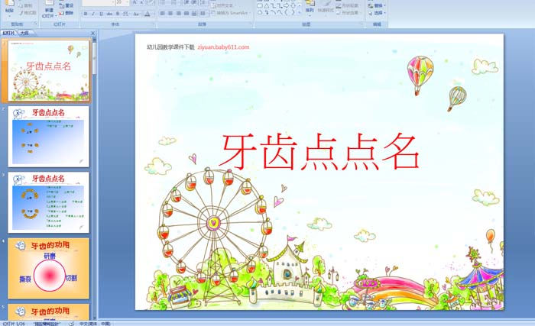Toggle Bold formatting
The image size is (535, 326).
coord(86,14)
